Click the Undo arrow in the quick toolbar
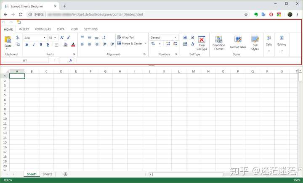Viewport: 303px width, 183px height. tap(3, 22)
